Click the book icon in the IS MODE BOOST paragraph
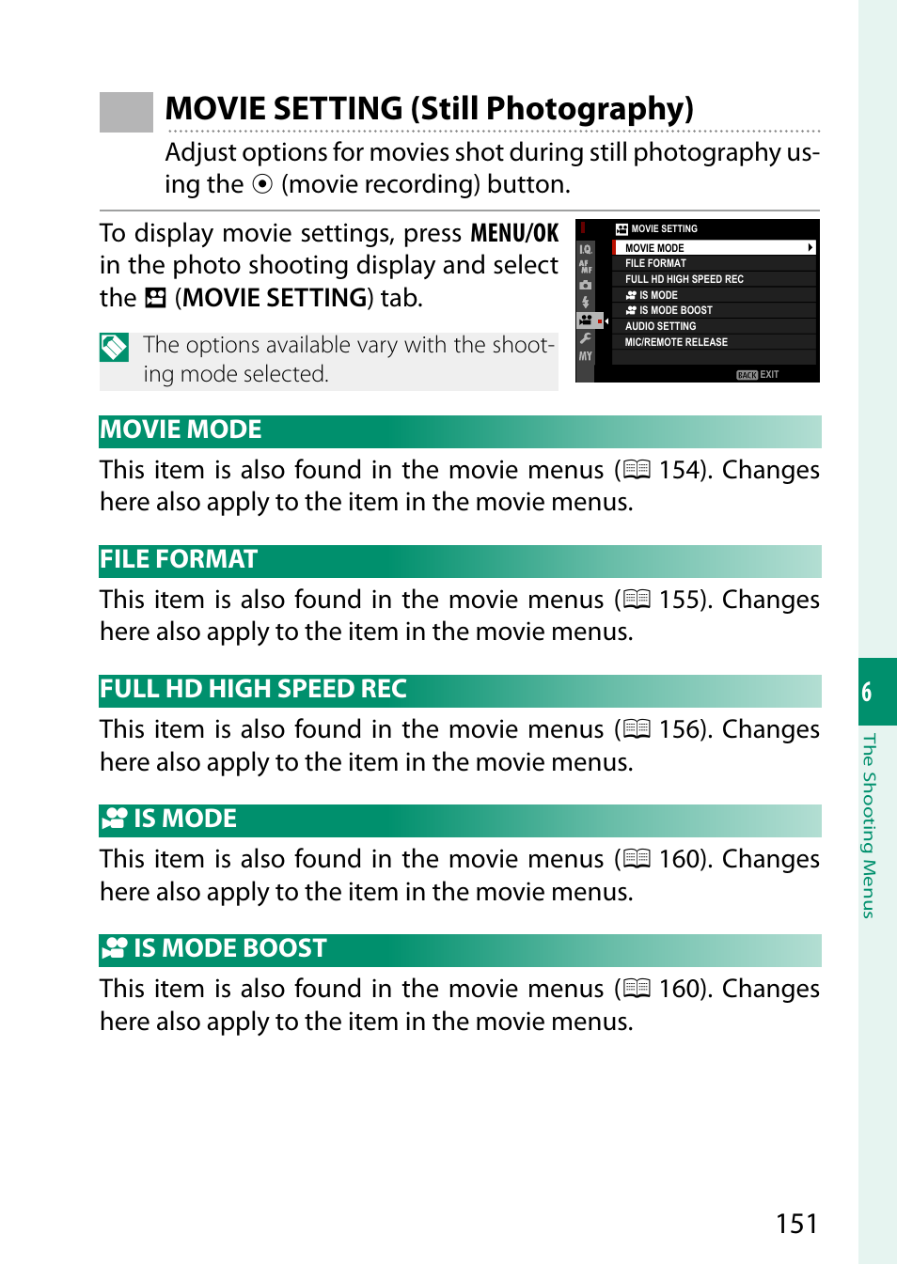897x1265 pixels. tap(637, 989)
